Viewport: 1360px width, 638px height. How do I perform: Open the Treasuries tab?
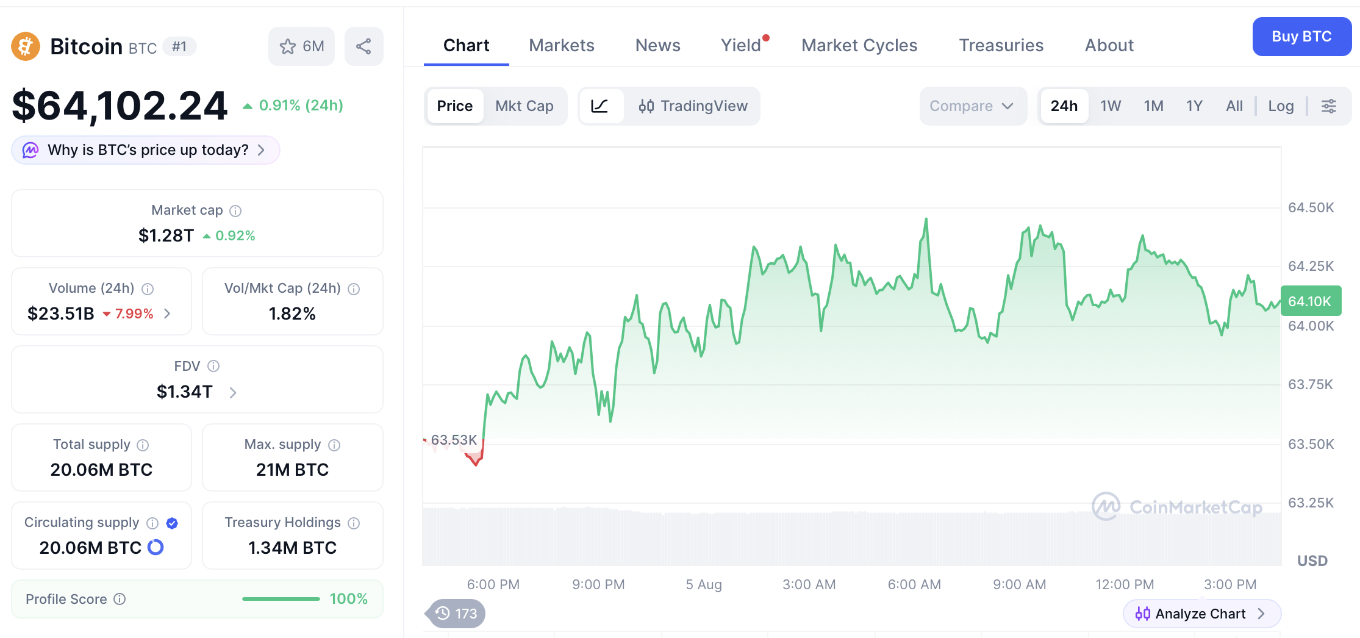1001,46
